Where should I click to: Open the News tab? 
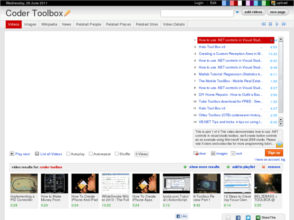point(67,24)
